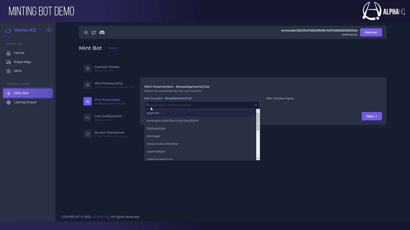This screenshot has width=410, height=230.
Task: Select Mint Bot in member tools
Action: pos(28,93)
